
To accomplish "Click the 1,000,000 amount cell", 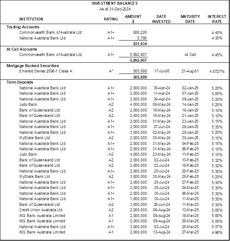I will tap(138, 199).
